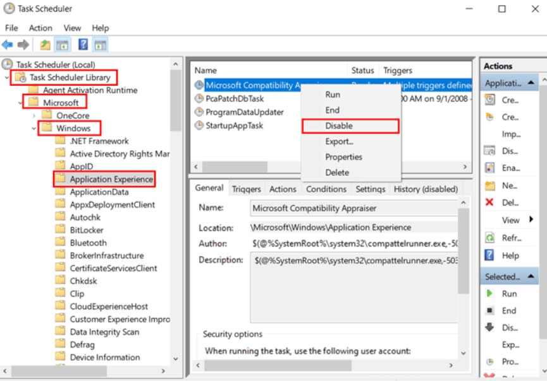
Task: Click the Pro... properties icon under Selected
Action: pyautogui.click(x=490, y=361)
